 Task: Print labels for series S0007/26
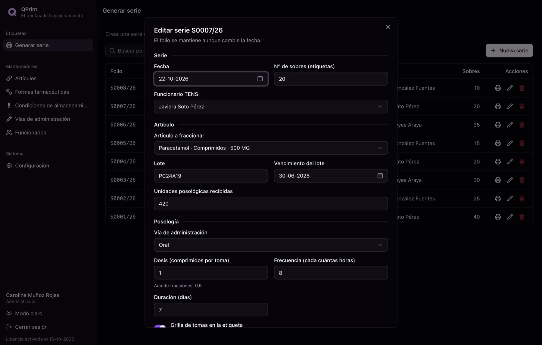[498, 106]
